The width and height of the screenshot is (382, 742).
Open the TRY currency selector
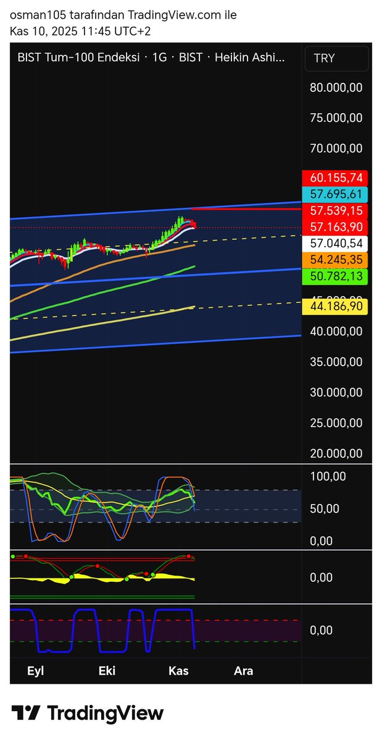(x=337, y=59)
